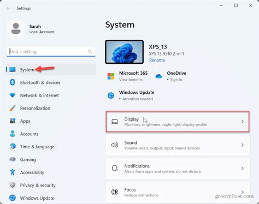Click 'XPS 13 9310 2-in-1' model text

[x=166, y=53]
